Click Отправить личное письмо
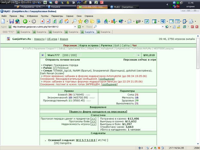The image size is (200, 150). [x=62, y=60]
